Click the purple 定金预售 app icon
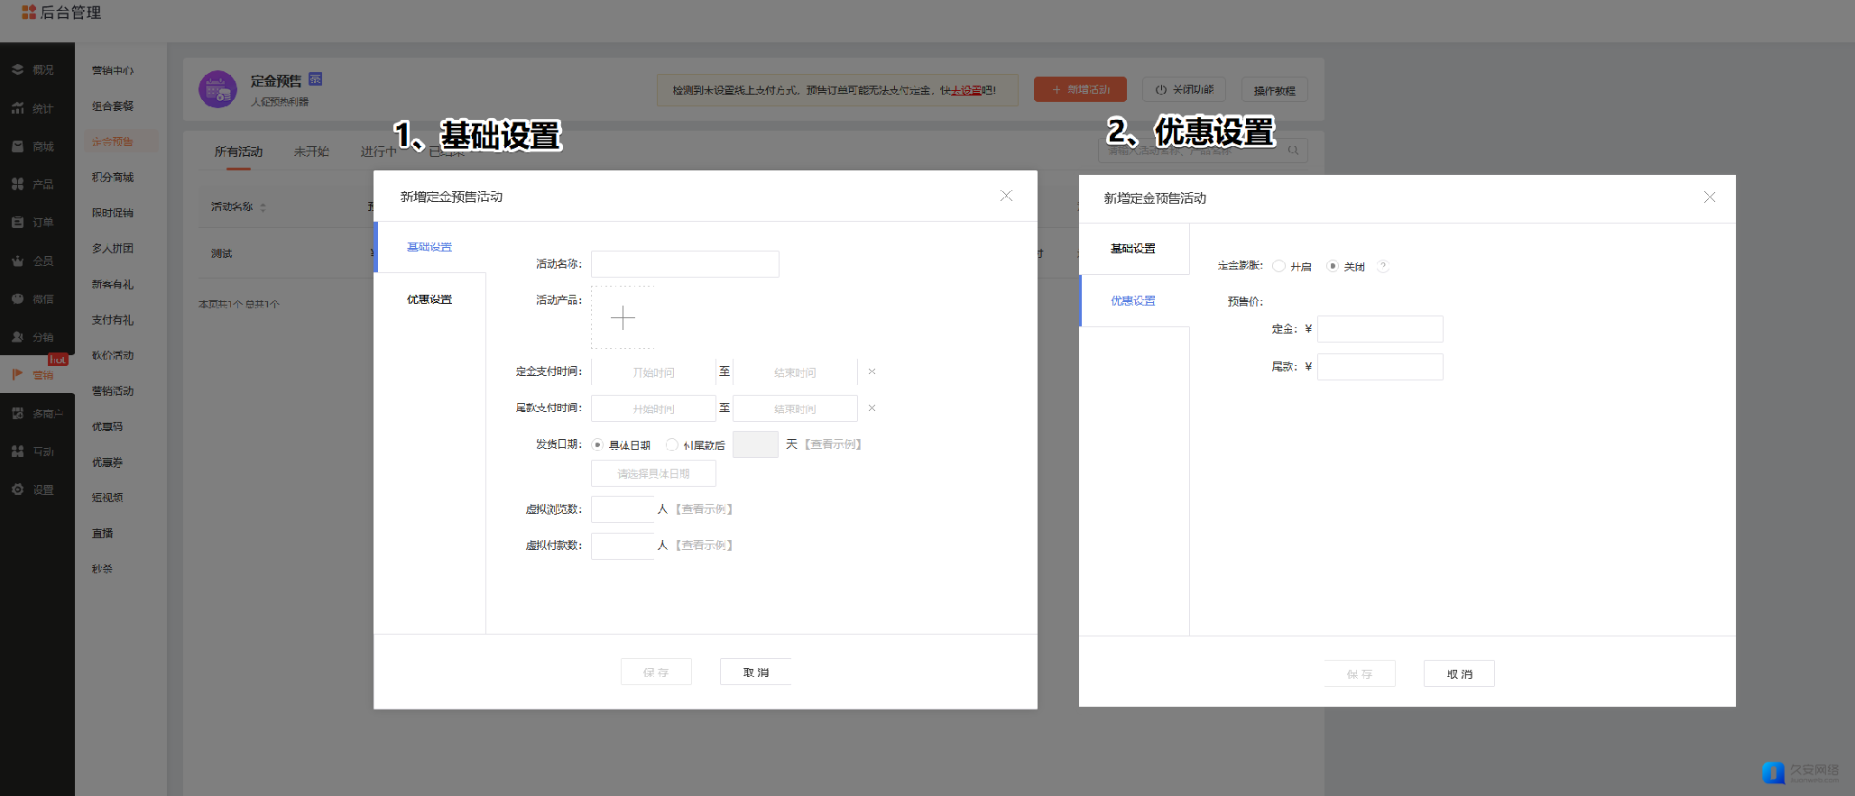Screen dimensions: 1855x796 [217, 89]
